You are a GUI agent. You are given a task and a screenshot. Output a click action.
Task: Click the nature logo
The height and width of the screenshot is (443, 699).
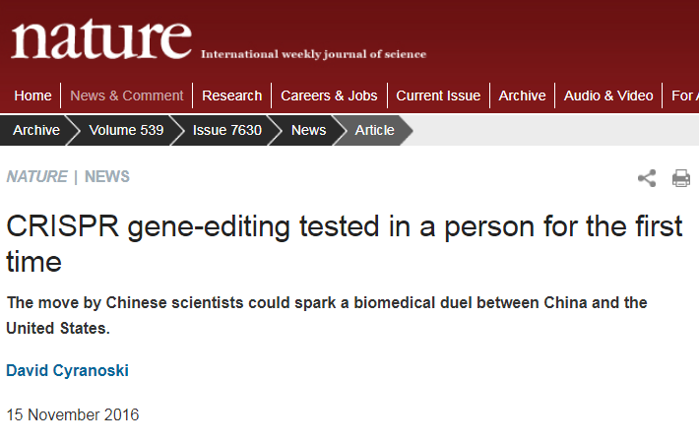[x=101, y=39]
